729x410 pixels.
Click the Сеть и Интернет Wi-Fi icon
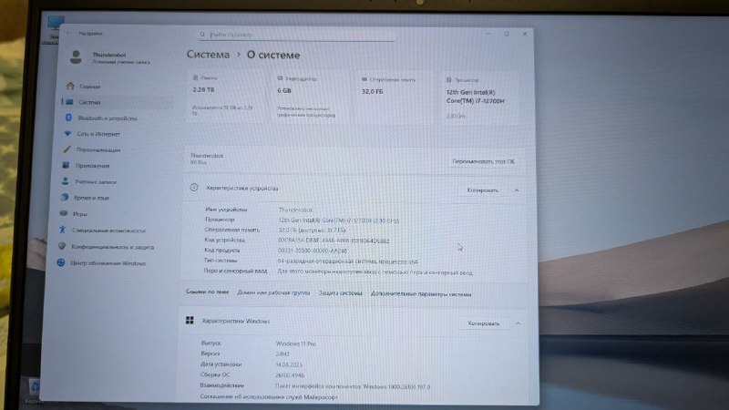67,133
